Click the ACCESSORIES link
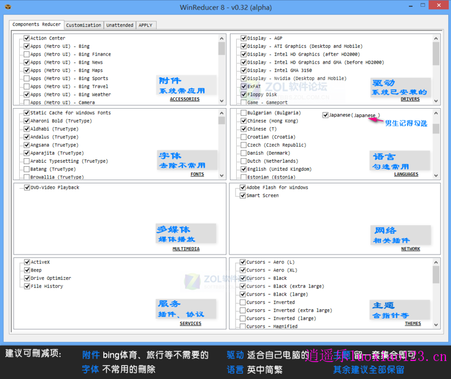The height and width of the screenshot is (379, 451). point(185,99)
